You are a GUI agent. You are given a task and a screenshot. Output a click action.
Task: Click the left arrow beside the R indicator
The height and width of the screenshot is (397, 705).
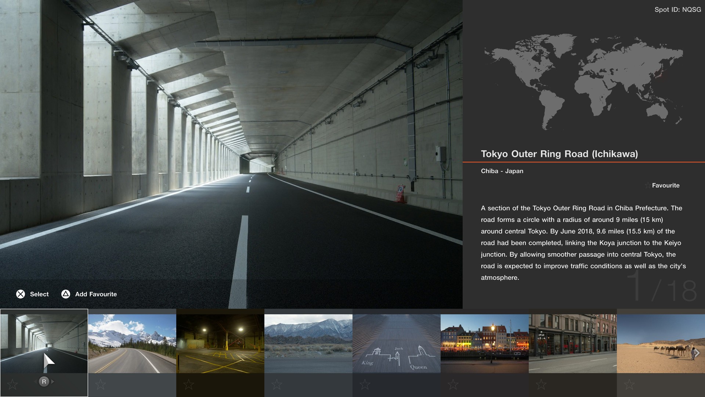(35, 382)
